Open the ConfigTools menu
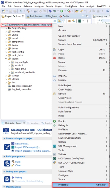110x188 pixels. pos(71,6)
